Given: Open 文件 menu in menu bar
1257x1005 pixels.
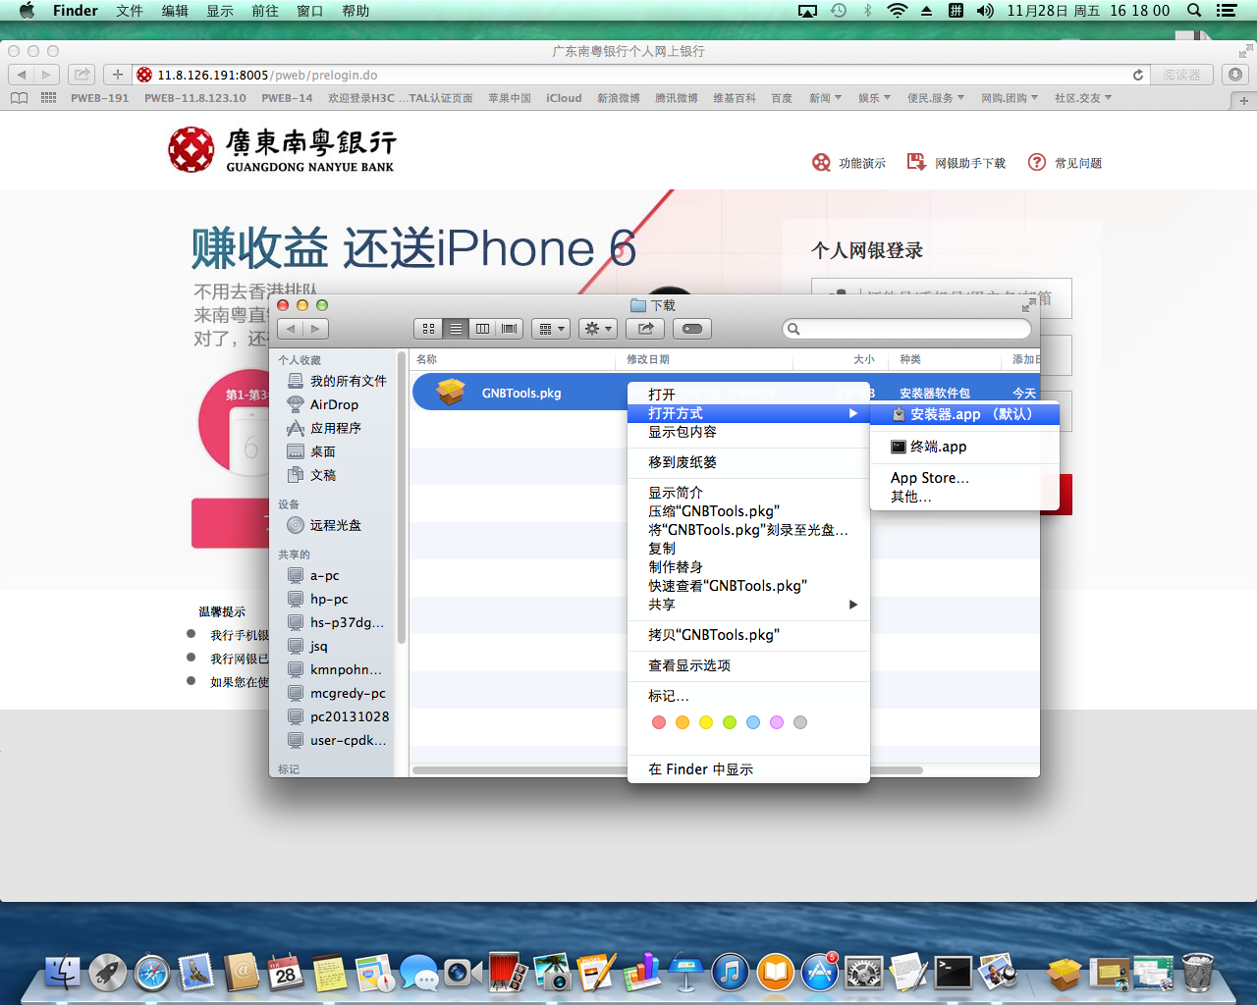Looking at the screenshot, I should click(130, 11).
